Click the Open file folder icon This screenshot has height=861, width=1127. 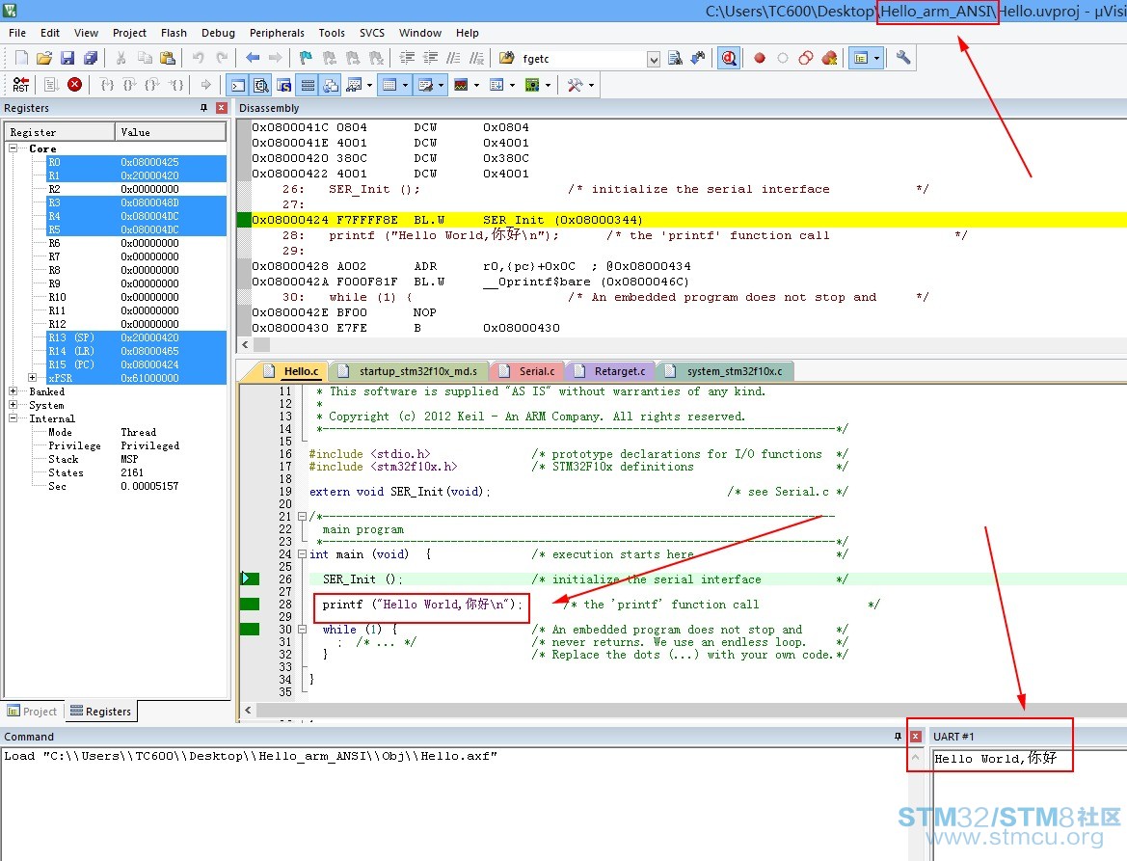(x=44, y=58)
